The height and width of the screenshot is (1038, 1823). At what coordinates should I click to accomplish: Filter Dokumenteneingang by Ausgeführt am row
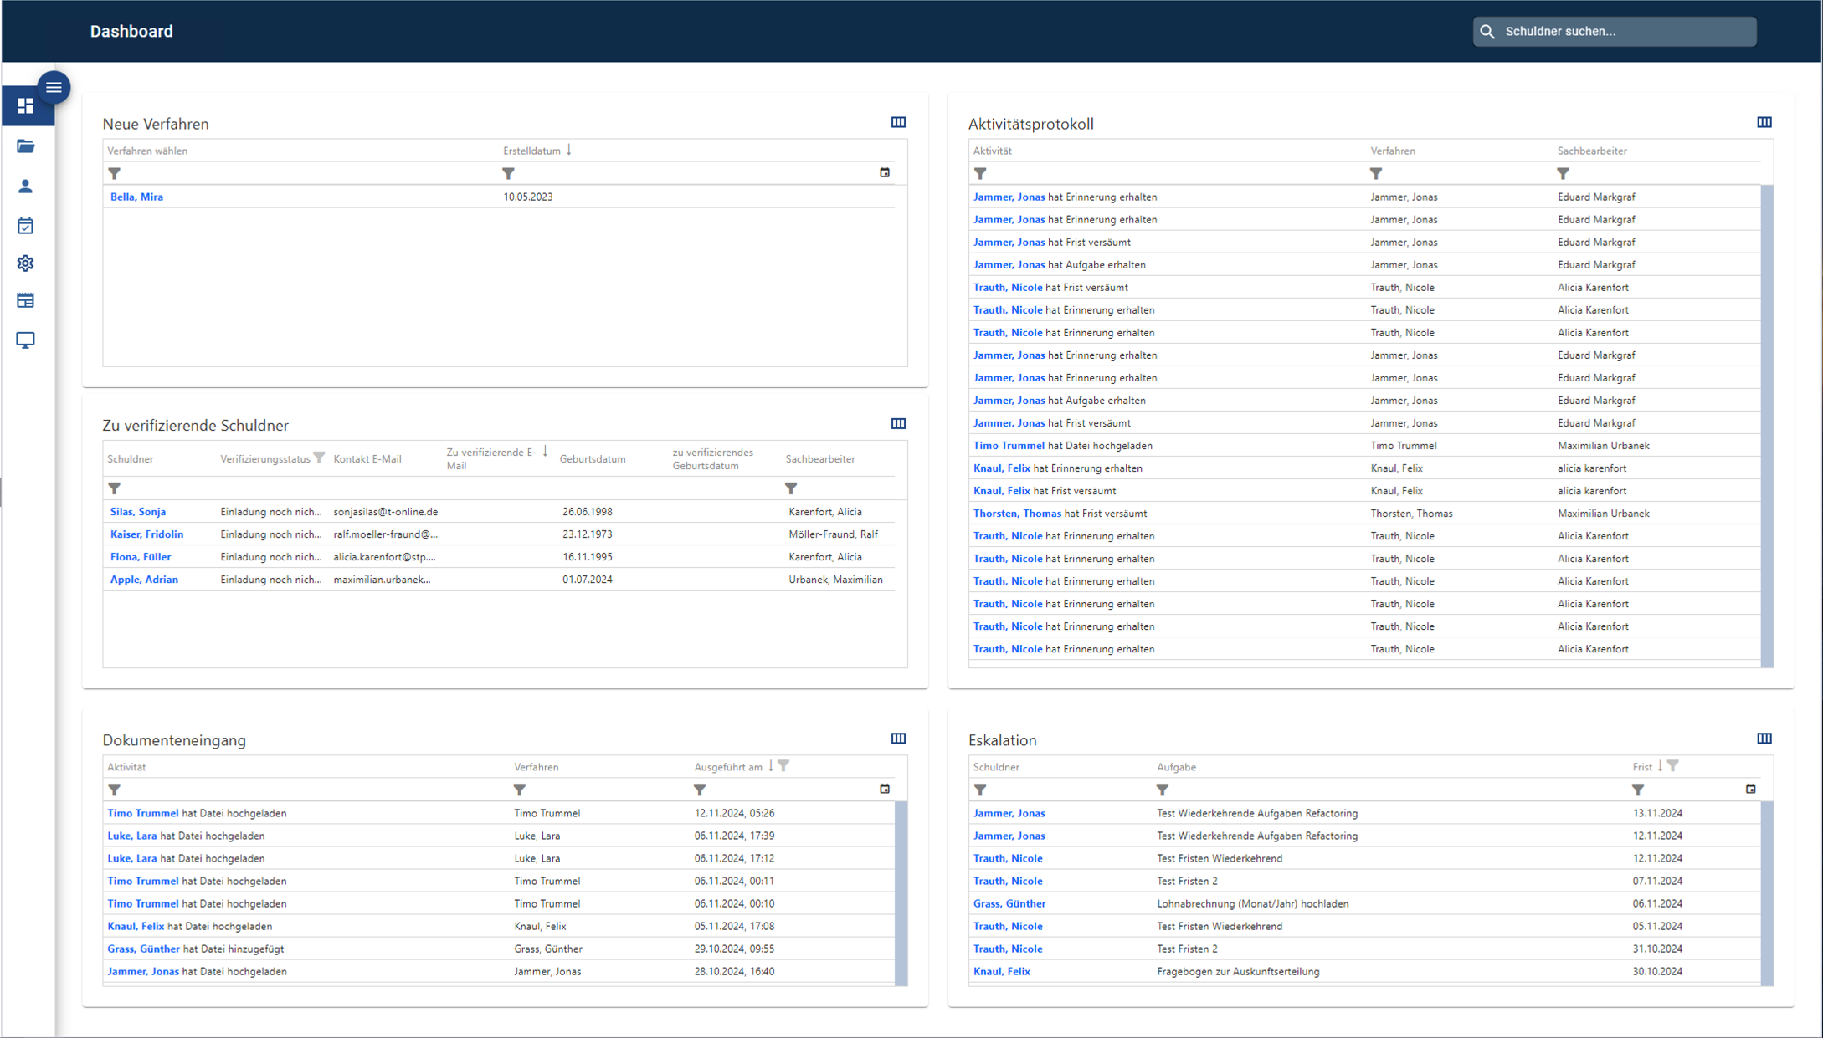pos(700,790)
